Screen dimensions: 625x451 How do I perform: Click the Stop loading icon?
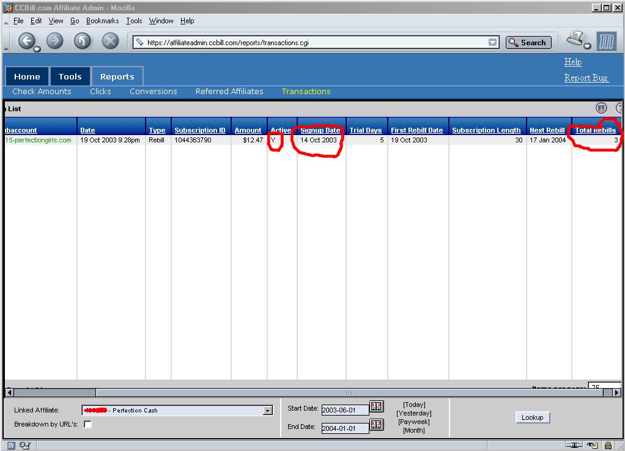pos(110,42)
